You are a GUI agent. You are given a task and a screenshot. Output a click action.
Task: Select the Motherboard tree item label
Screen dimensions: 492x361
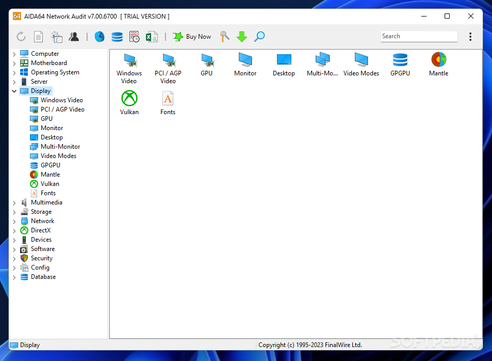(49, 63)
